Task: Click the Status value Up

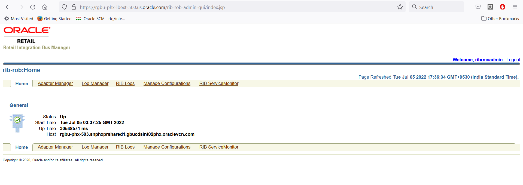Action: (63, 117)
